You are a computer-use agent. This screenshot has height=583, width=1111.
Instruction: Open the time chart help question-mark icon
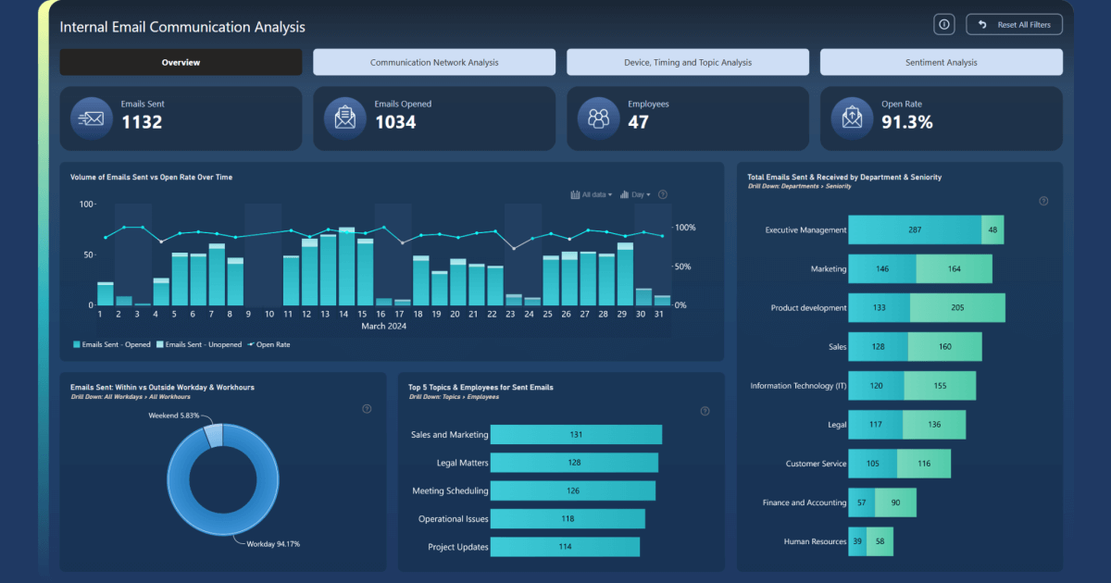pyautogui.click(x=662, y=194)
